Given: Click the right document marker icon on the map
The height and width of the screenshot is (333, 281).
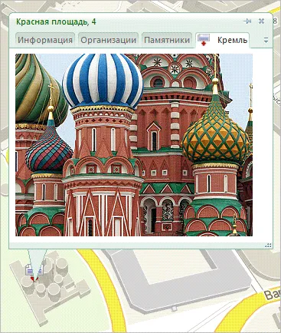Looking at the screenshot, I should [x=40, y=270].
